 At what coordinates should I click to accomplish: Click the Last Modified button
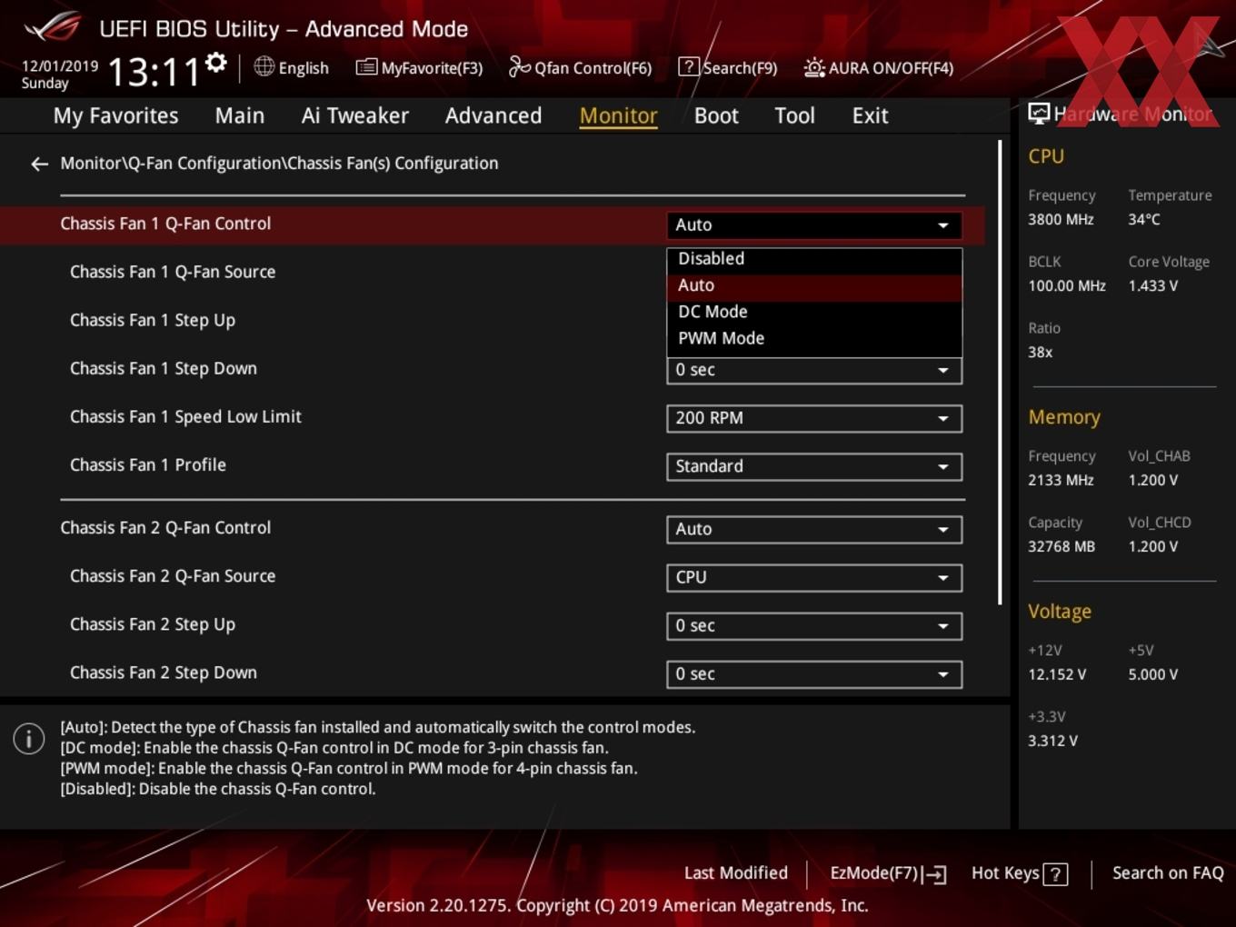coord(736,873)
